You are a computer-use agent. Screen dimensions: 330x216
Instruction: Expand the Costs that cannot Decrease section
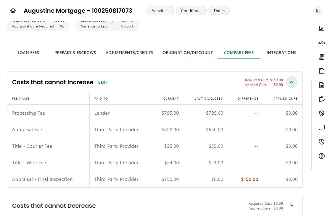pos(292,205)
